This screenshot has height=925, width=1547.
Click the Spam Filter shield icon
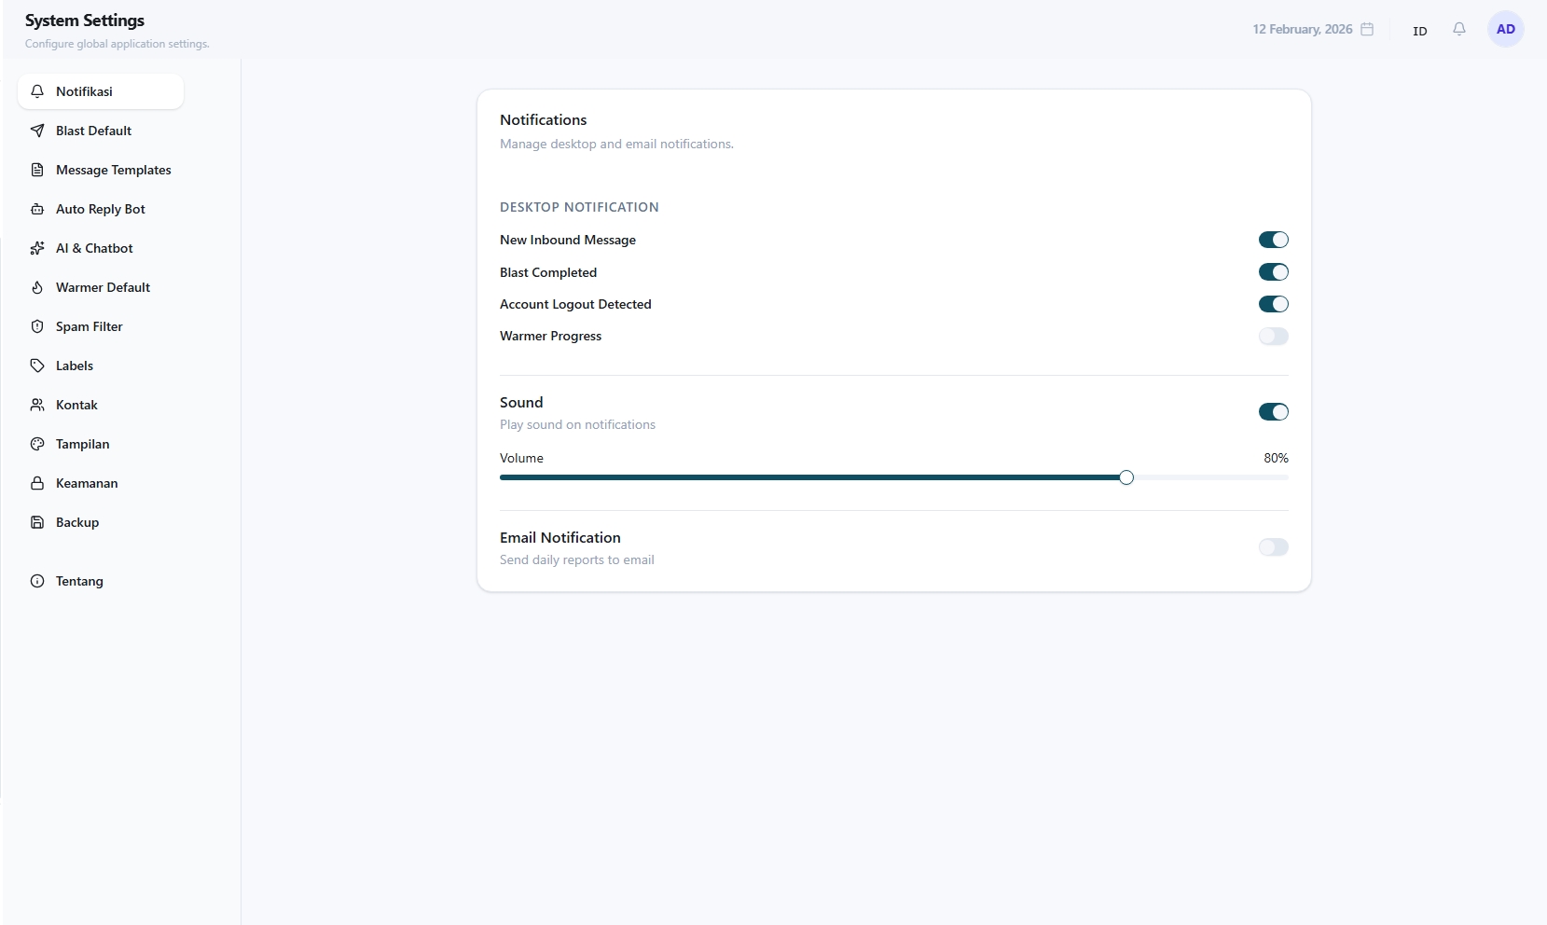pyautogui.click(x=37, y=326)
